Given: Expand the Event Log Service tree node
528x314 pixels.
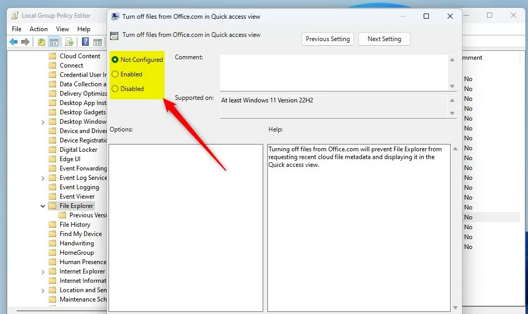Looking at the screenshot, I should coord(43,178).
